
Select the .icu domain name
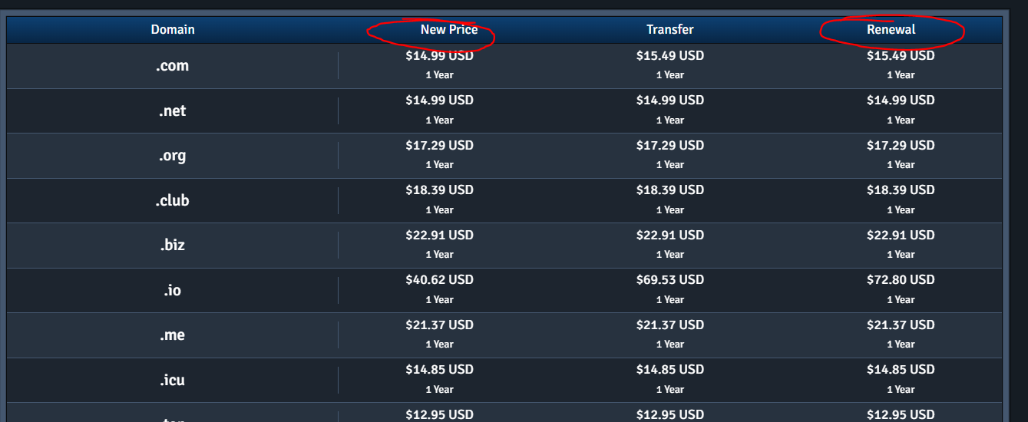[172, 381]
